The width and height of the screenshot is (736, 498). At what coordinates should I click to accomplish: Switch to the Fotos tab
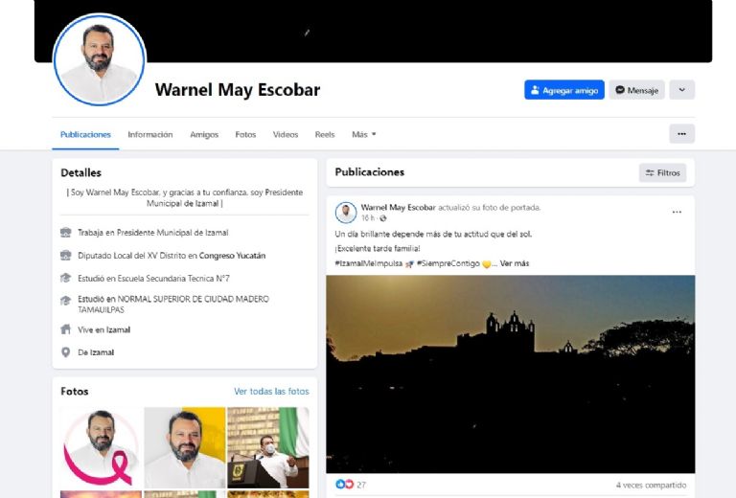click(x=245, y=135)
